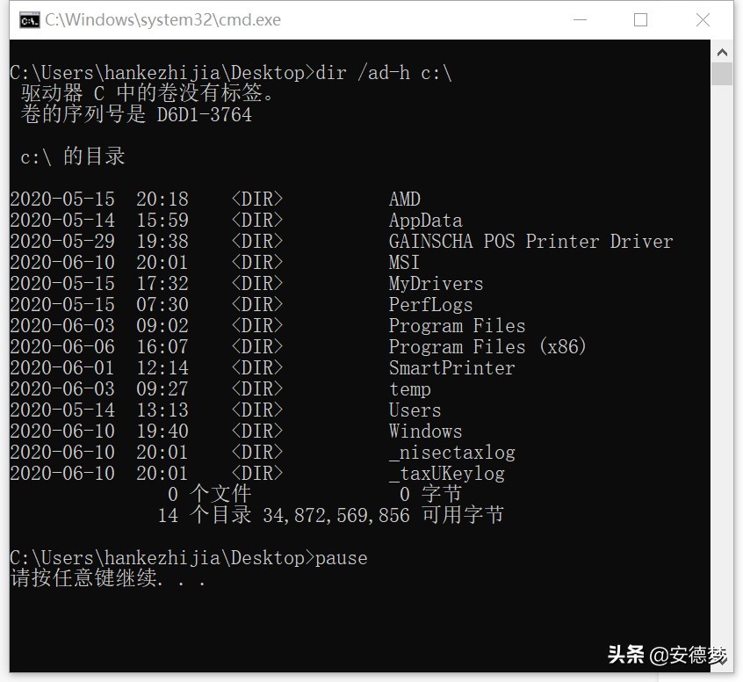
Task: Click the SmartPrinter directory name
Action: tap(451, 368)
